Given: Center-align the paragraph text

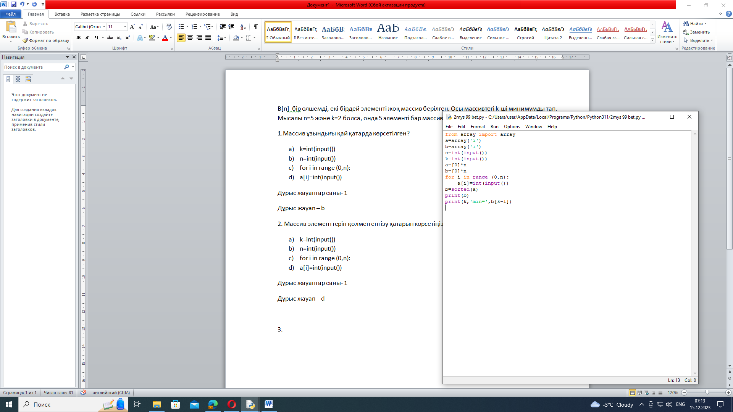Looking at the screenshot, I should tap(190, 38).
